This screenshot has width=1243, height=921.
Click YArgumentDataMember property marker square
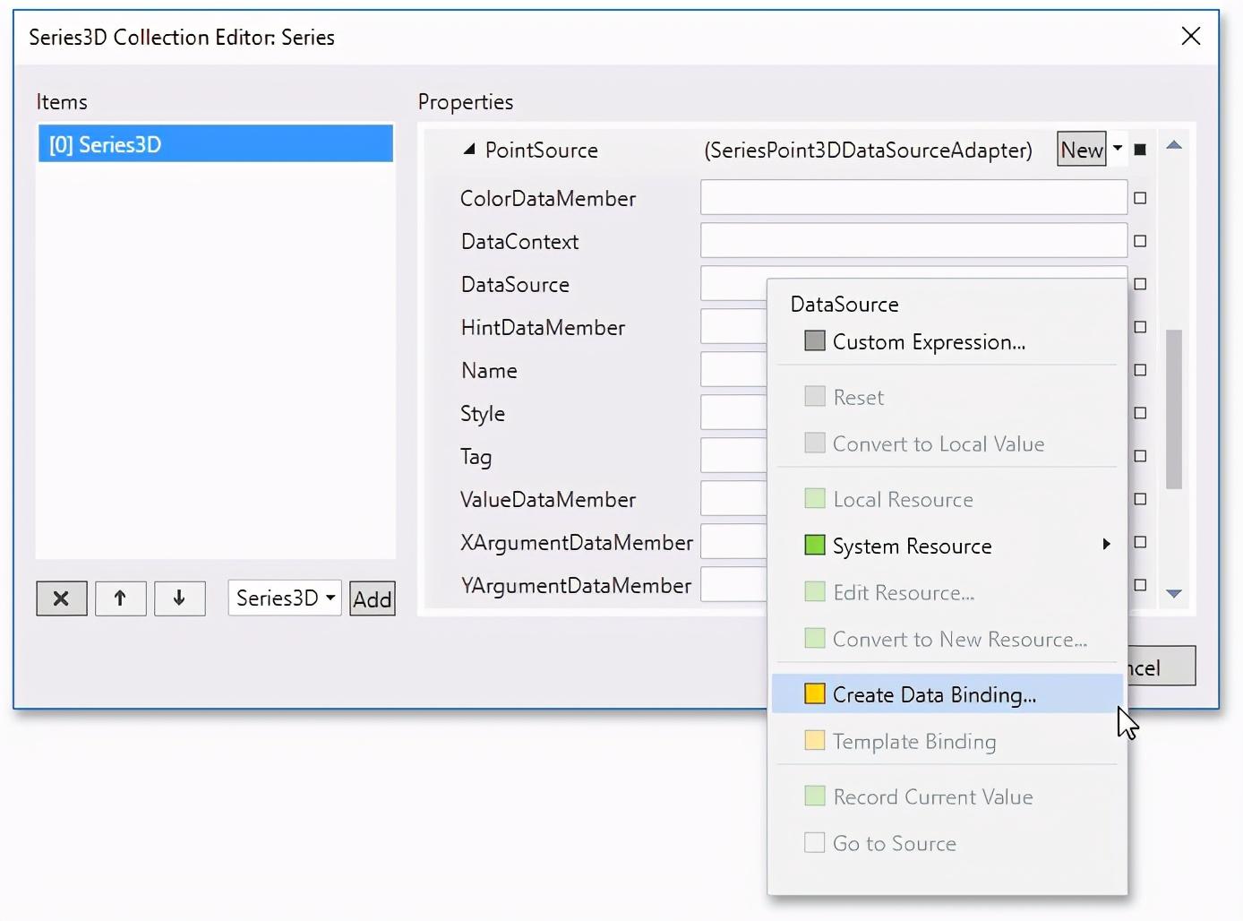[x=1140, y=585]
